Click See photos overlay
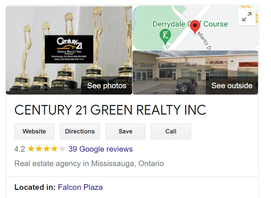The image size is (271, 198). (107, 86)
